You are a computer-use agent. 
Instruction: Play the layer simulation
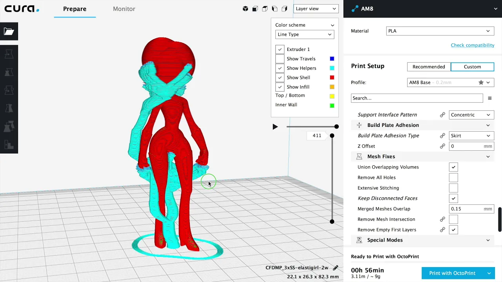(x=275, y=127)
